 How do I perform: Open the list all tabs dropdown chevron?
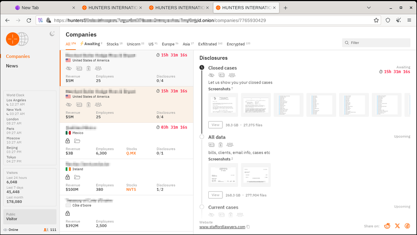pos(369,8)
